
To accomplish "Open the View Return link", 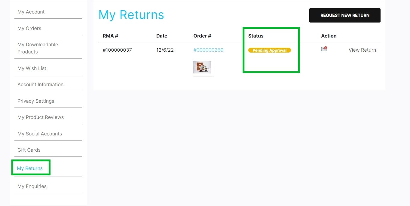I will tap(362, 50).
